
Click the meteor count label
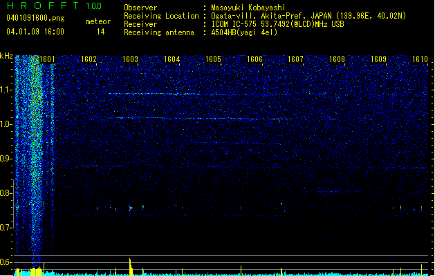[98, 21]
